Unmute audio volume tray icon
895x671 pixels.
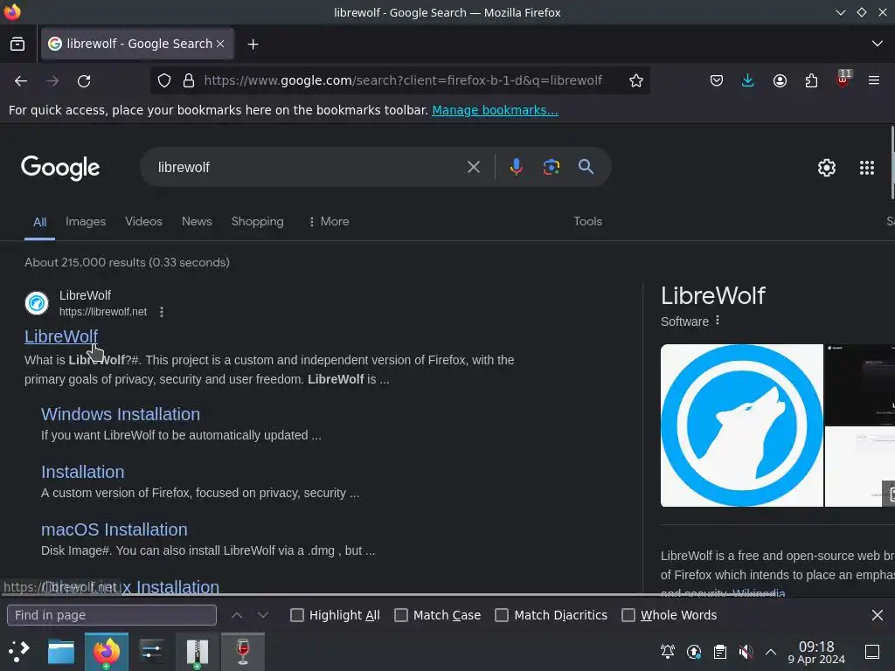click(746, 652)
